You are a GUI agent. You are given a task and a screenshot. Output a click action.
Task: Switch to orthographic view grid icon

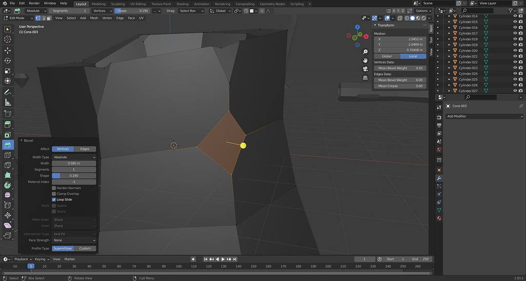pyautogui.click(x=365, y=78)
